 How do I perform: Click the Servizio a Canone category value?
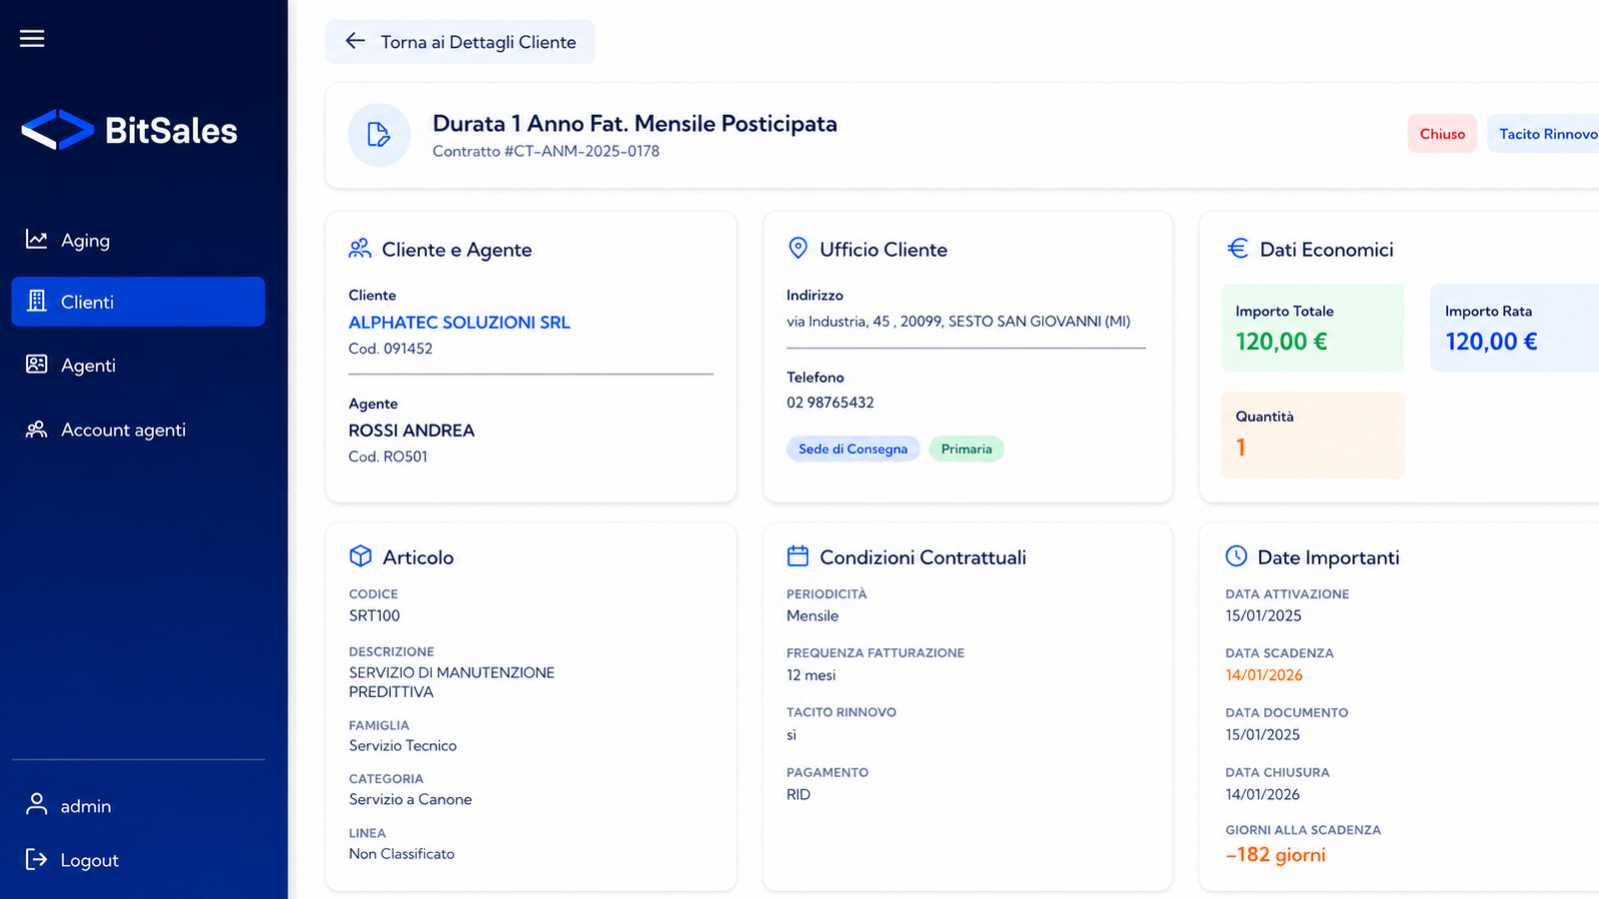click(410, 799)
